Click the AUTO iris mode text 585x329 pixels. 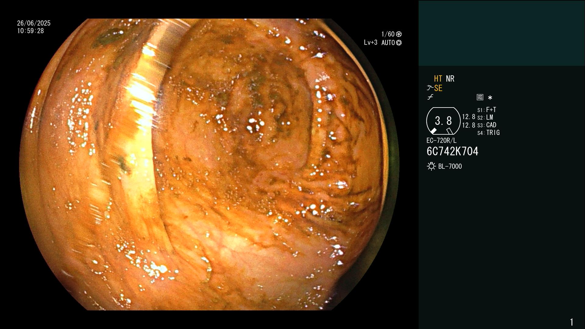click(388, 43)
